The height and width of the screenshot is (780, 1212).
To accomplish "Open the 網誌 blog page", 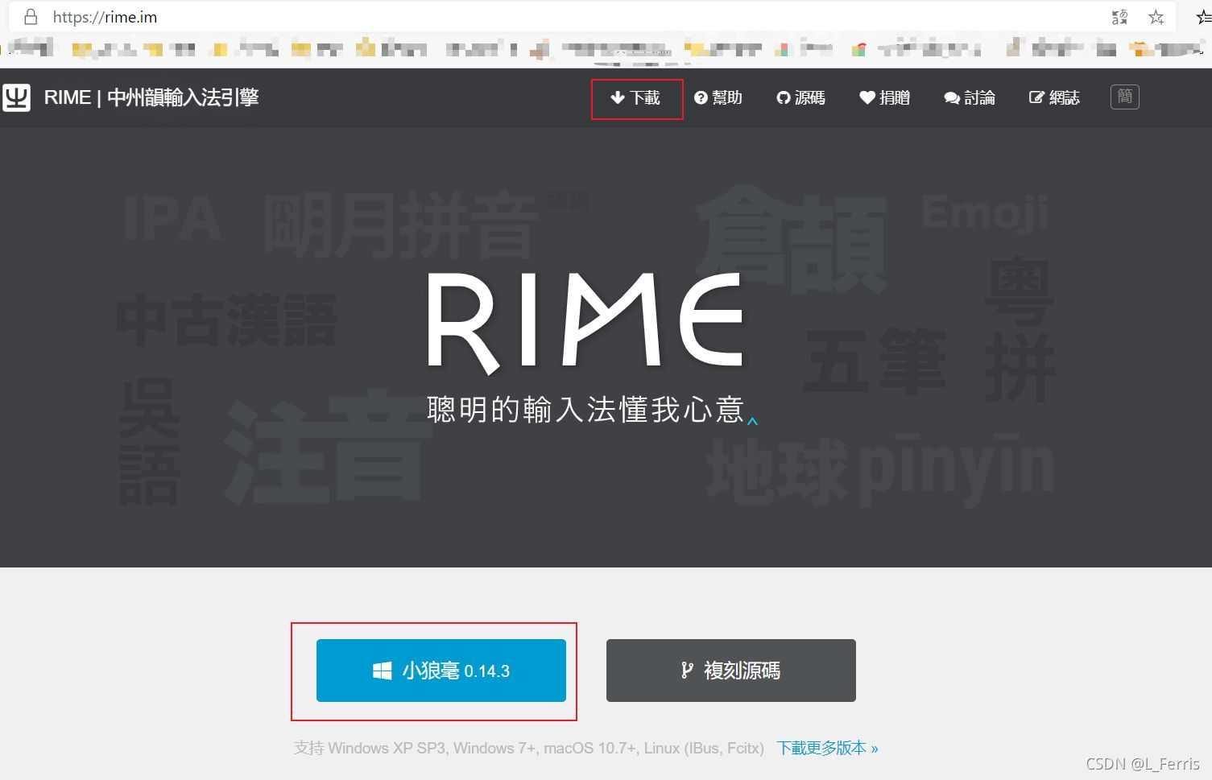I will point(1054,98).
